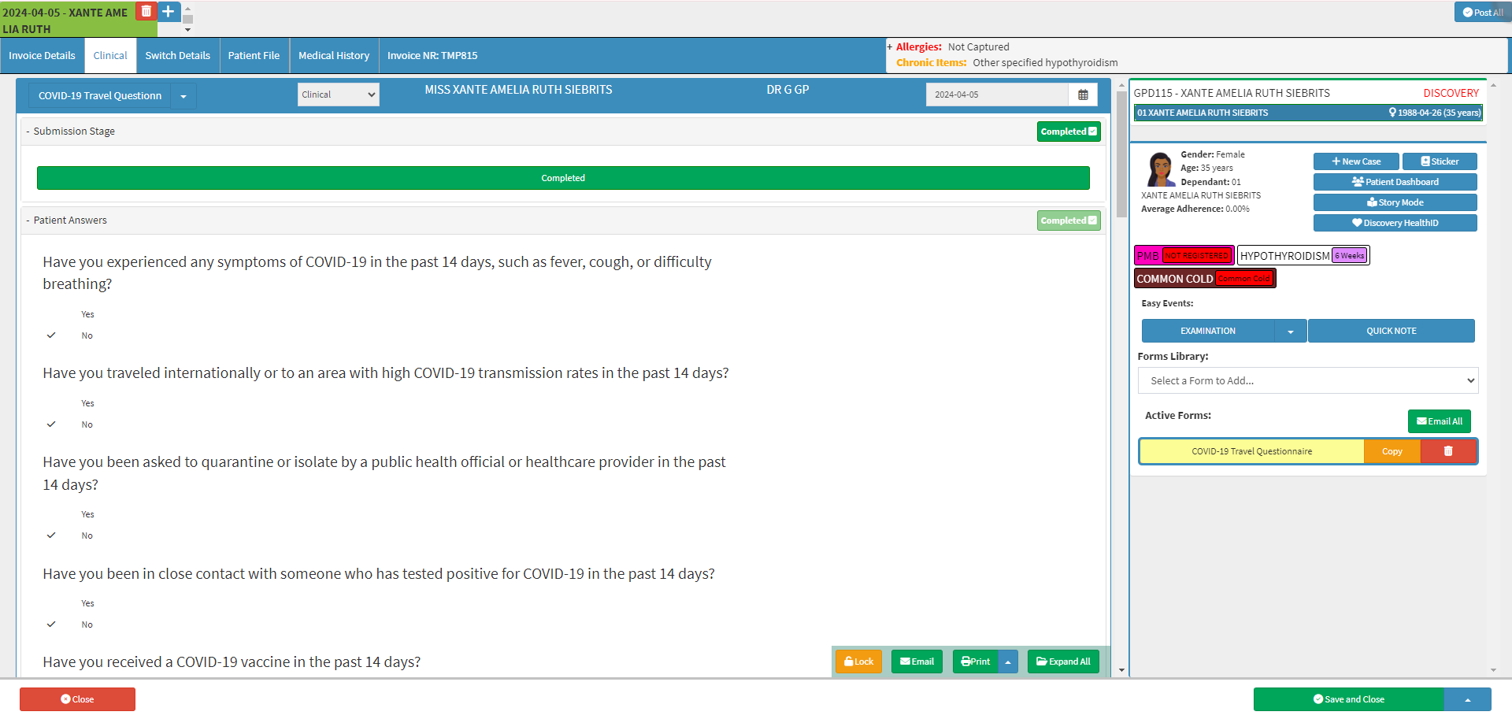The height and width of the screenshot is (719, 1512).
Task: Select No for the COVID-19 symptoms question
Action: pos(87,335)
